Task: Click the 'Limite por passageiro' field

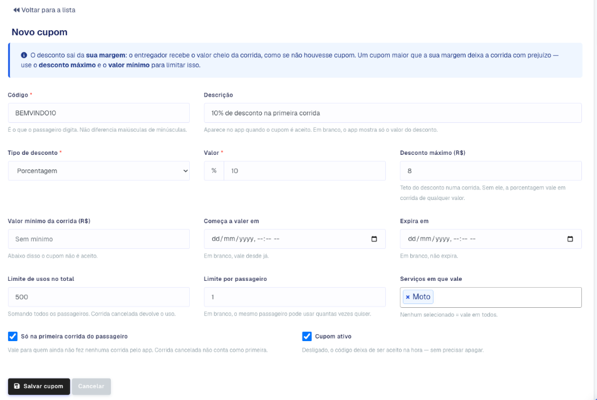Action: coord(294,297)
